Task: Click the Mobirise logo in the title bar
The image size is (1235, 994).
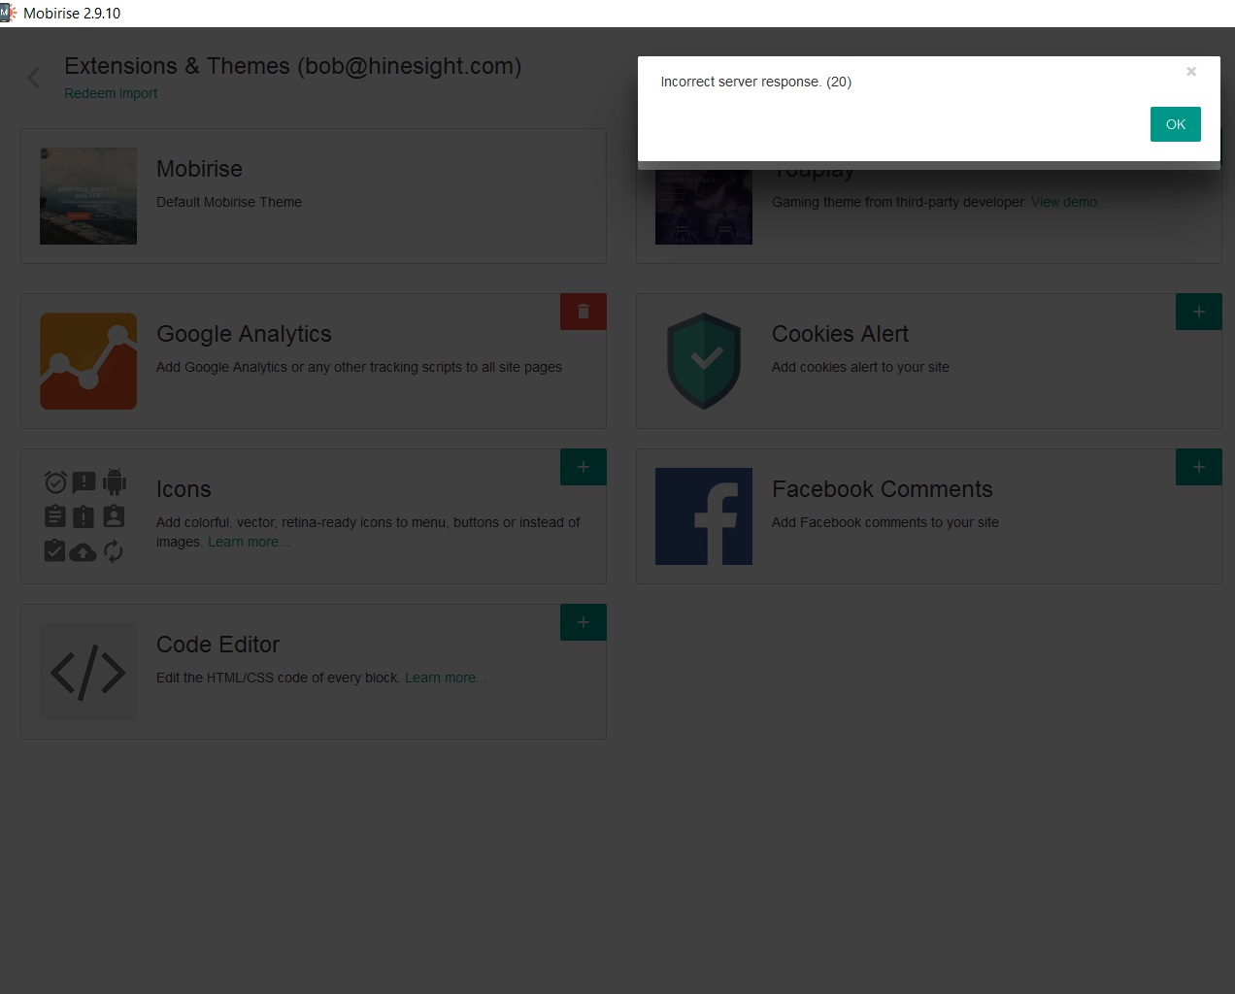Action: [11, 13]
